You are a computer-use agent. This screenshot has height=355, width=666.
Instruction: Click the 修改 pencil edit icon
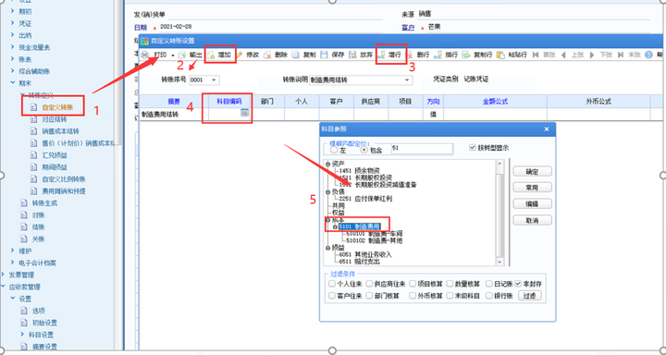pyautogui.click(x=240, y=55)
